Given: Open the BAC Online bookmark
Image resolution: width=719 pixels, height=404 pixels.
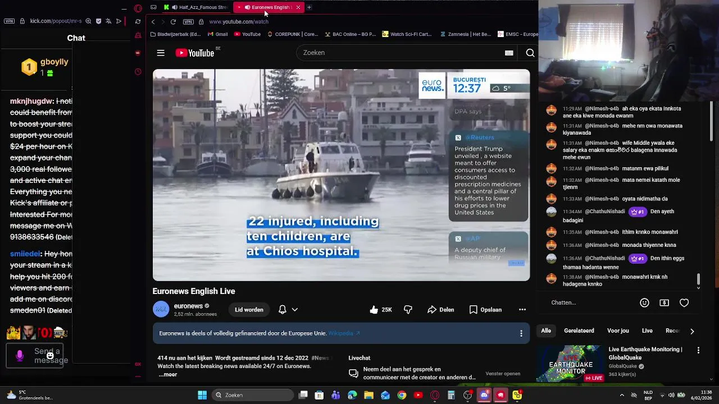Looking at the screenshot, I should pos(349,34).
